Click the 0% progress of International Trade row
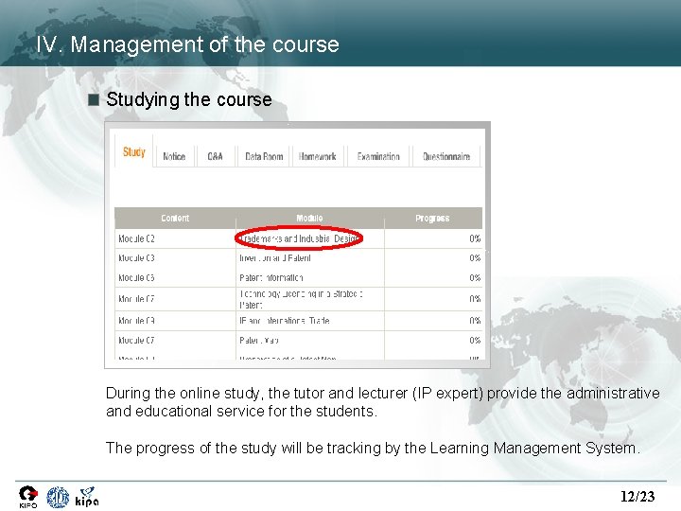 tap(475, 321)
